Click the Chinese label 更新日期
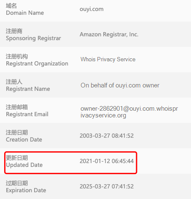 point(17,158)
